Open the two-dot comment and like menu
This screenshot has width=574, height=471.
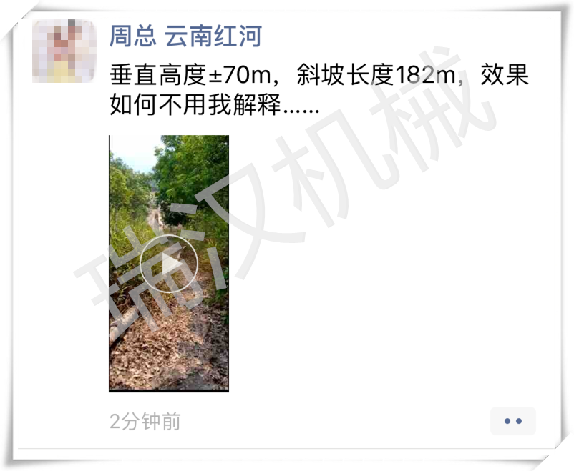[x=513, y=421]
